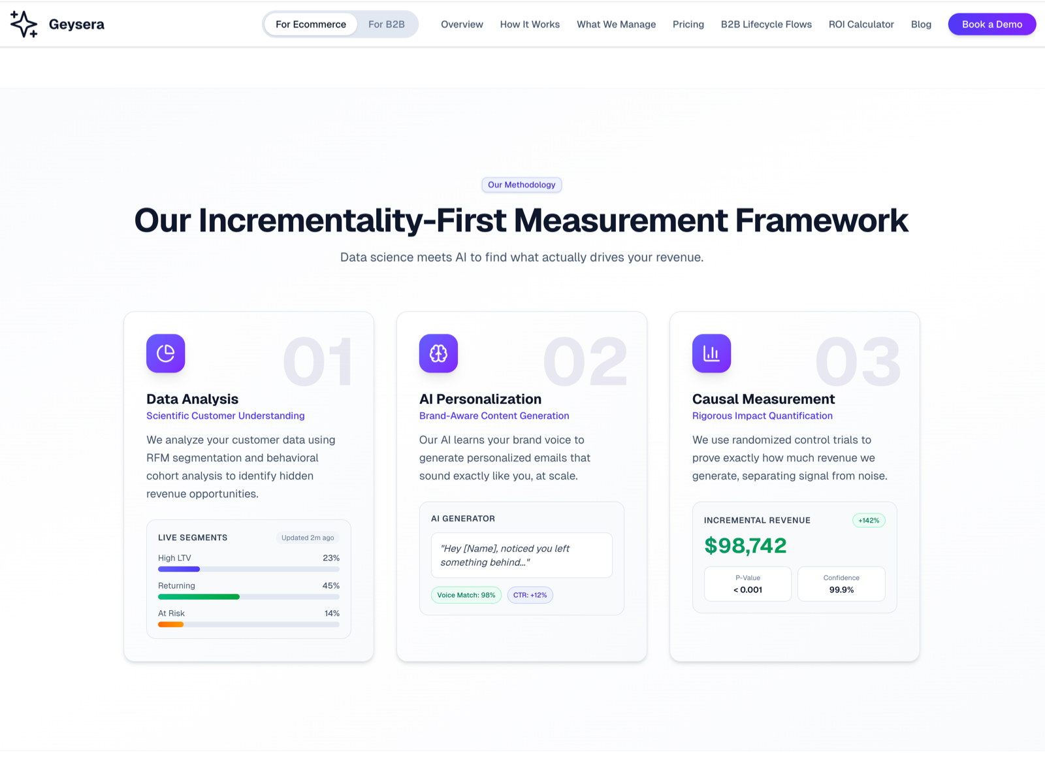Click the AI generator sample email text box
The image size is (1045, 784).
pyautogui.click(x=521, y=555)
